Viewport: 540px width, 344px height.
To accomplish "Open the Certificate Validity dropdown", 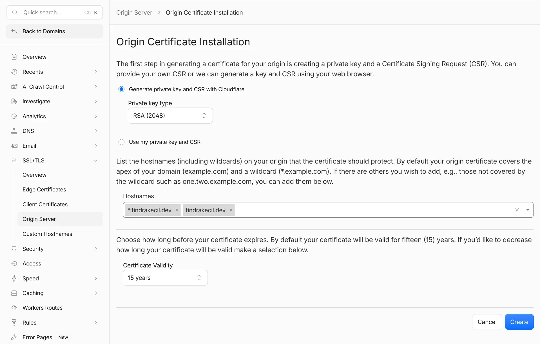I will point(165,278).
